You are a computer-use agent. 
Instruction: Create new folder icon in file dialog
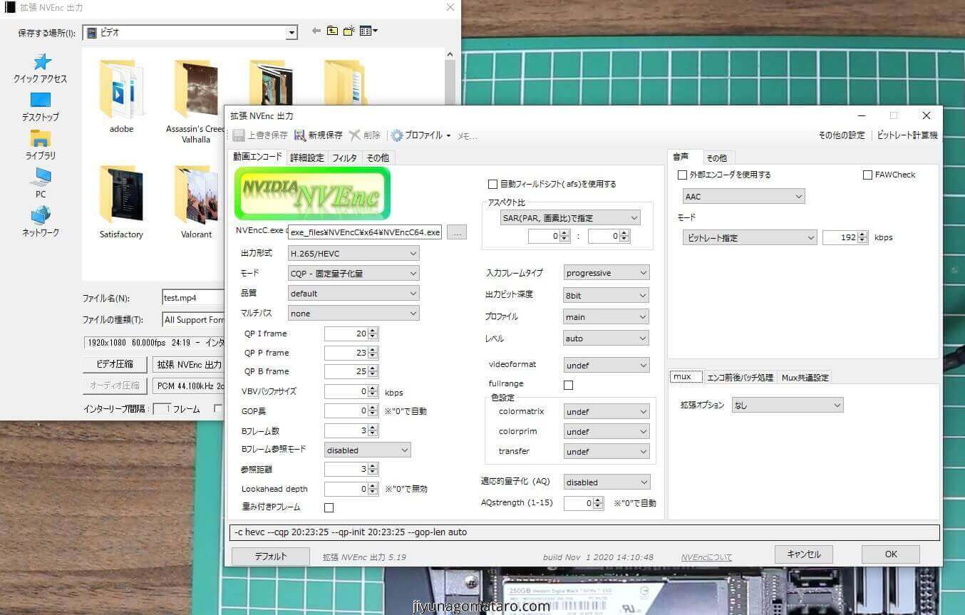(349, 31)
